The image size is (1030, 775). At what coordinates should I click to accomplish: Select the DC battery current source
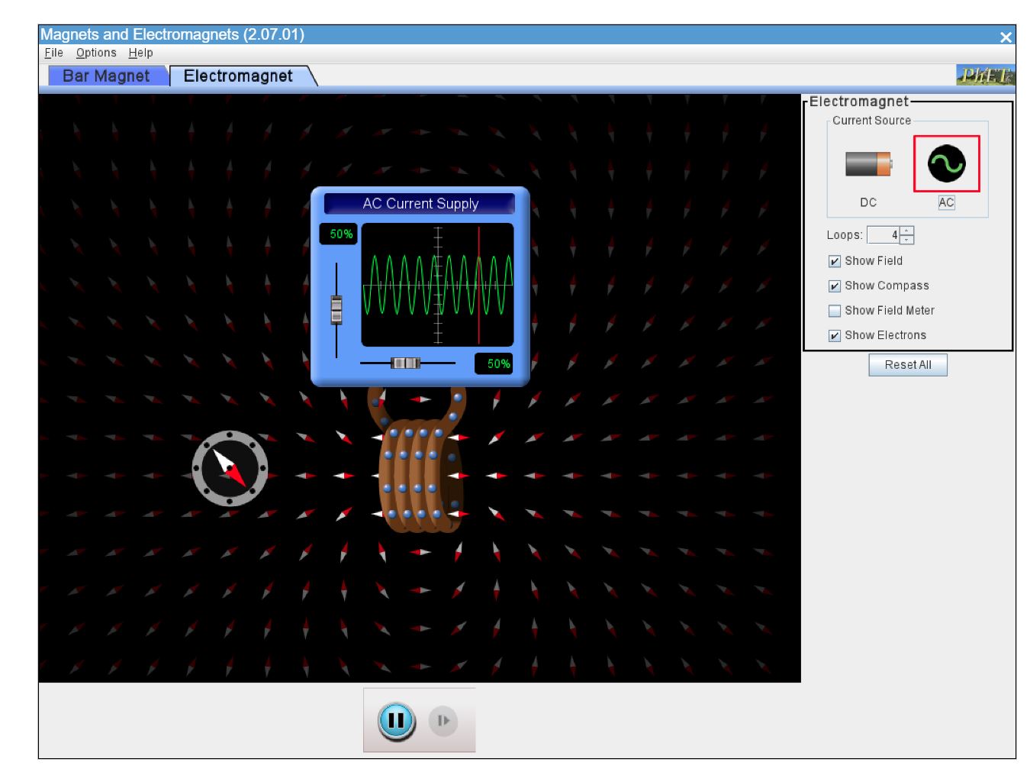coord(868,162)
